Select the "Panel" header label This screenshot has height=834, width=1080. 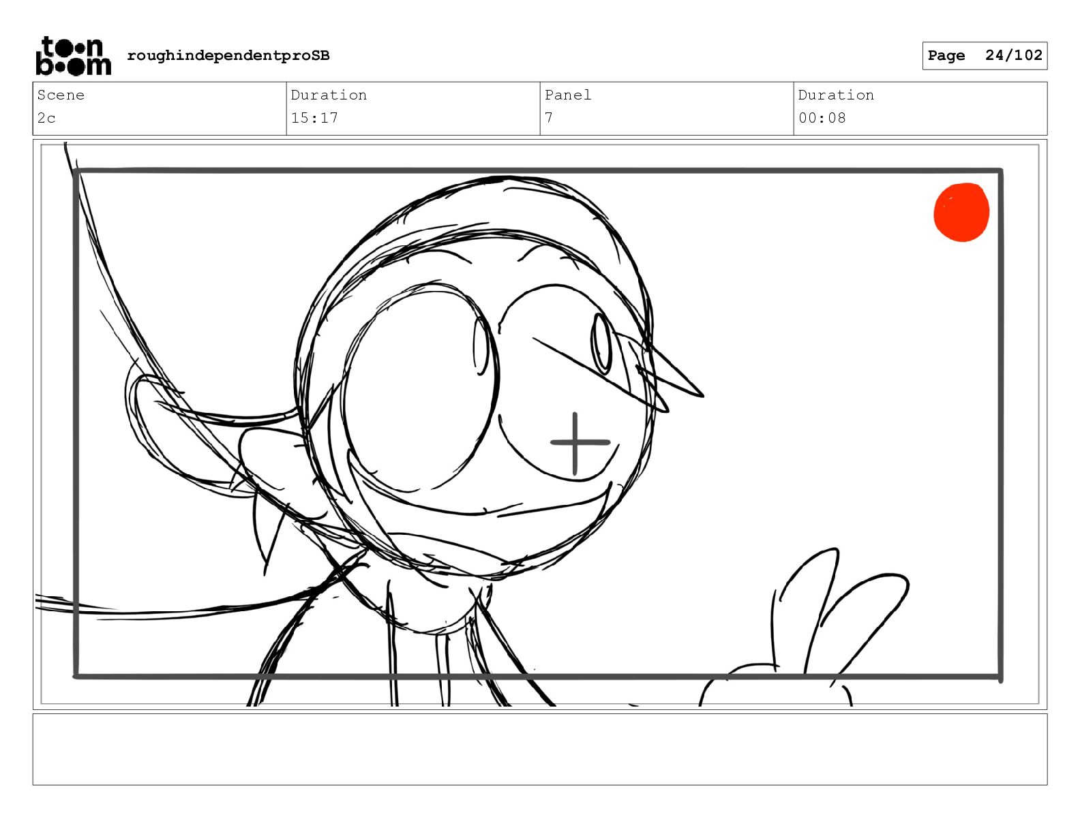568,95
